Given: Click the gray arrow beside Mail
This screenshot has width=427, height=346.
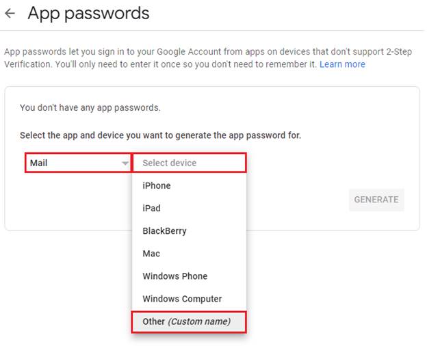Looking at the screenshot, I should [125, 163].
